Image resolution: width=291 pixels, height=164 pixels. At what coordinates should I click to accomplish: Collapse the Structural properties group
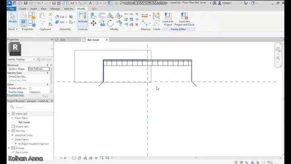point(47,65)
